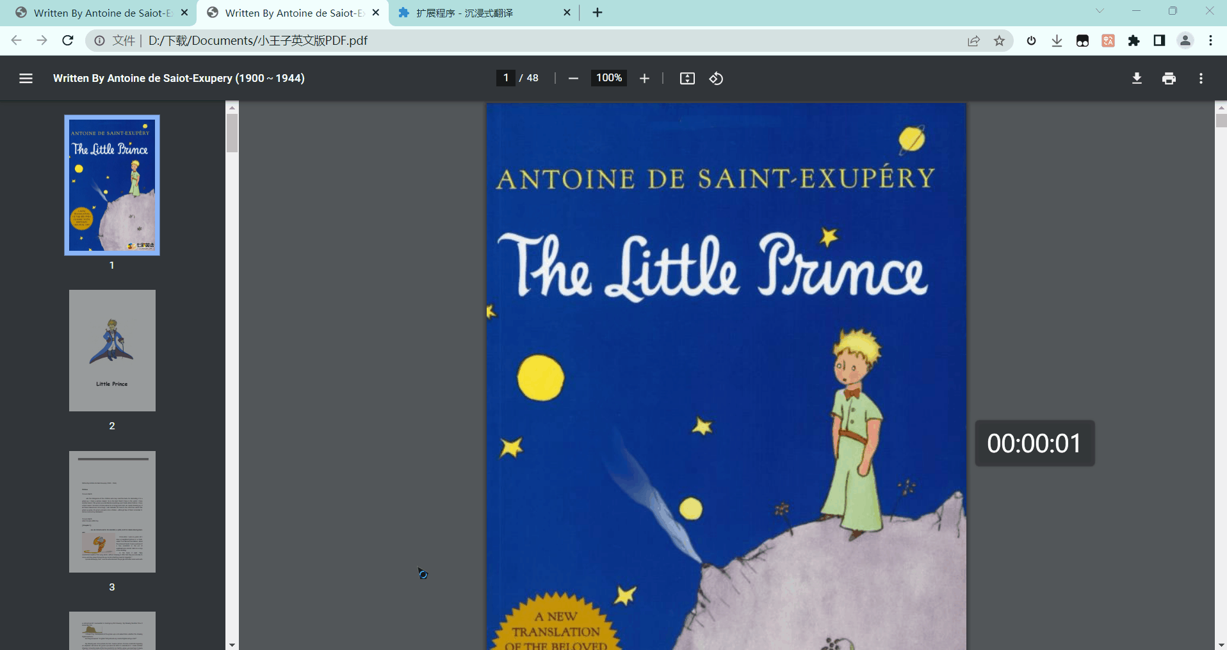Close the active PDF tab
The image size is (1227, 650).
376,12
